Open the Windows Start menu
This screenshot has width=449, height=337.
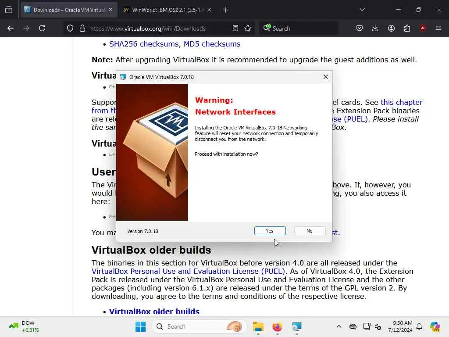coord(140,326)
